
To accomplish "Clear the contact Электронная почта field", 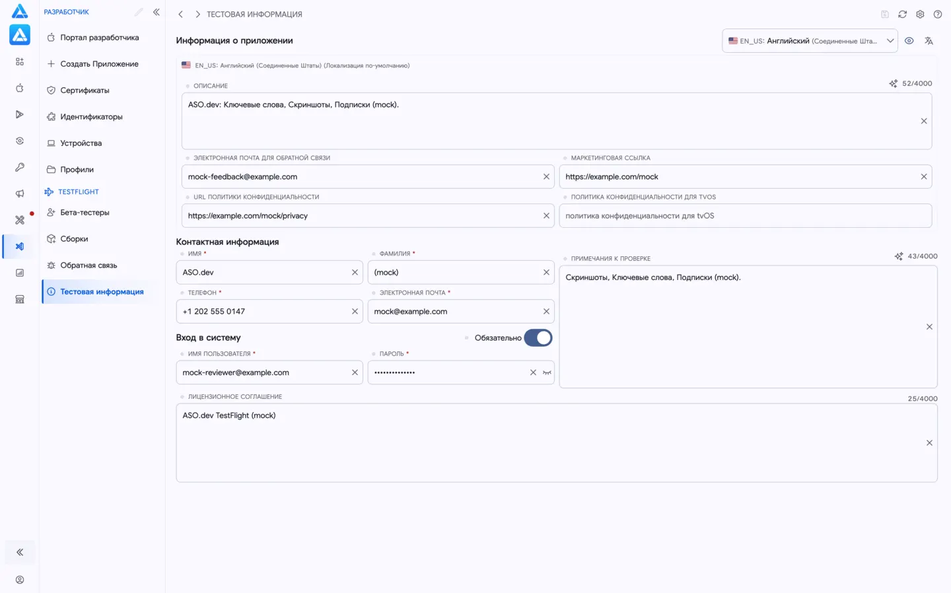I will 546,312.
